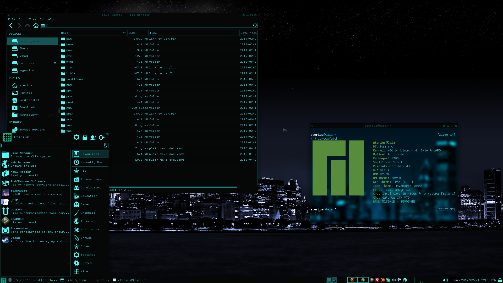Viewport: 503px width, 283px height.
Task: Select Theia in the devices list
Action: click(32, 48)
